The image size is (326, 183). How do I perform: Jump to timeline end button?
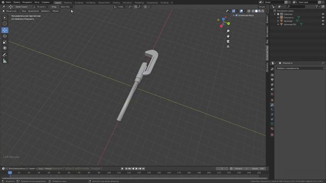[x=143, y=169]
